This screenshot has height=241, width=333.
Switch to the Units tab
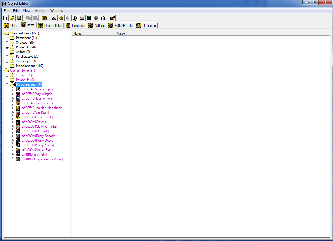(x=11, y=26)
